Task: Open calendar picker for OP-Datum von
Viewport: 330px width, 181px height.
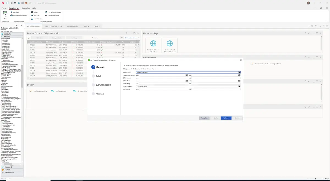Action: coord(187,81)
